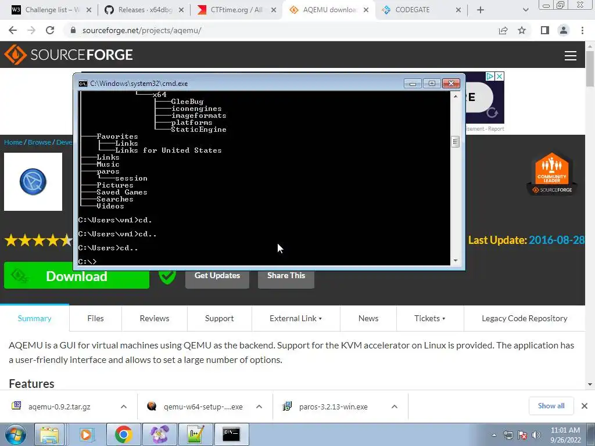Click the green Download button
Viewport: 595px width, 446px height.
click(x=77, y=276)
